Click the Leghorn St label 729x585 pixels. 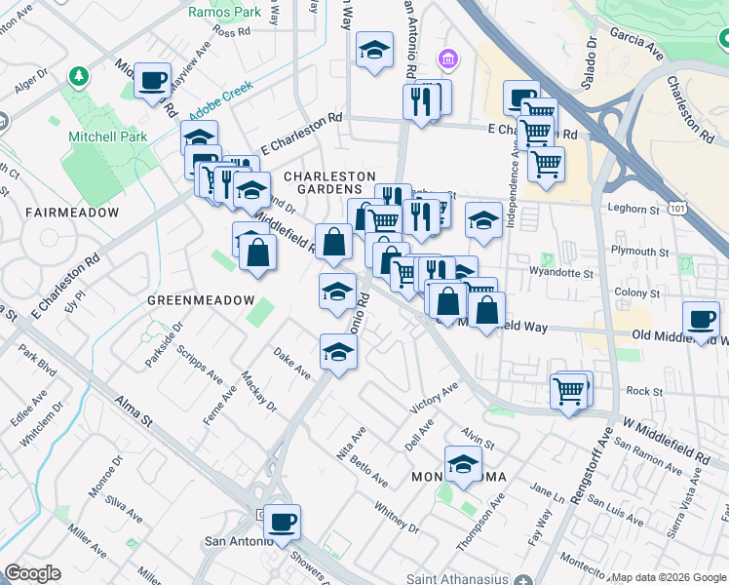(633, 209)
